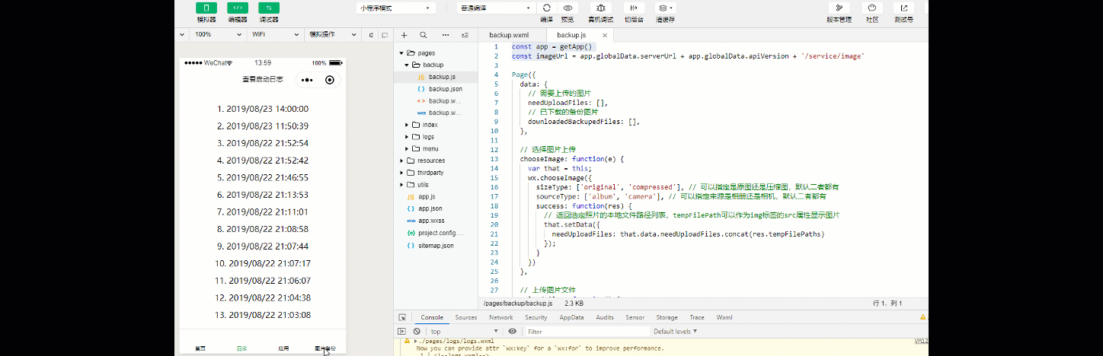Open the simulate operation (模拟操作) dropdown
1103x356 pixels.
(x=332, y=35)
